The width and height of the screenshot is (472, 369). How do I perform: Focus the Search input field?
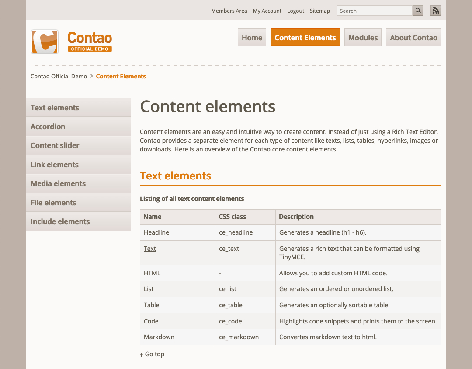click(375, 11)
